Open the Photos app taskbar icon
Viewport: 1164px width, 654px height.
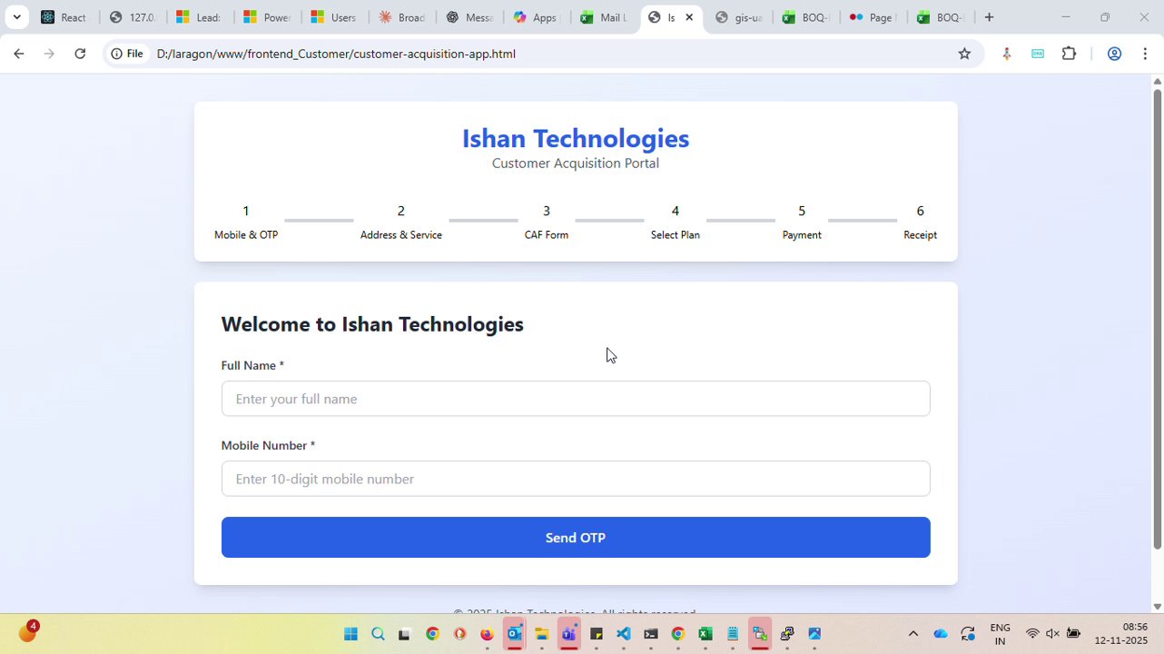click(x=814, y=634)
